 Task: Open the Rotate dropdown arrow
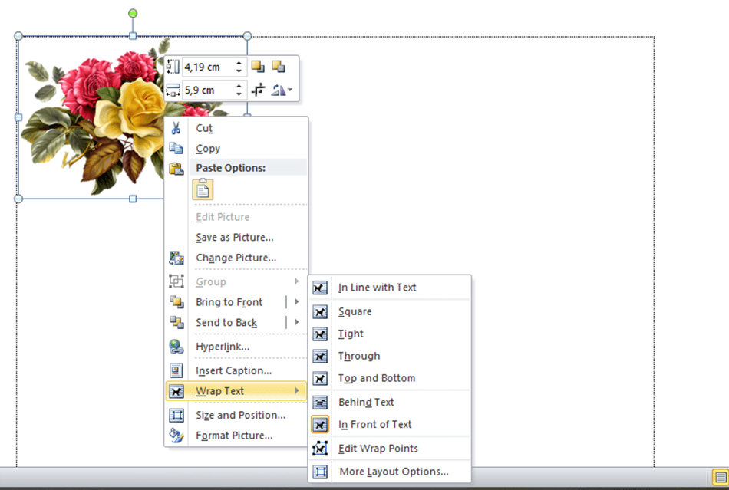tap(290, 90)
